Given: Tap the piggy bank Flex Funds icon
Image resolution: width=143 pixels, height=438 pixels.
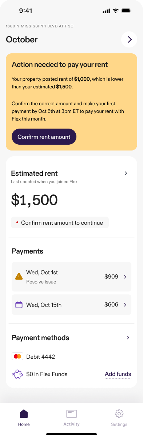Looking at the screenshot, I should coord(17,374).
